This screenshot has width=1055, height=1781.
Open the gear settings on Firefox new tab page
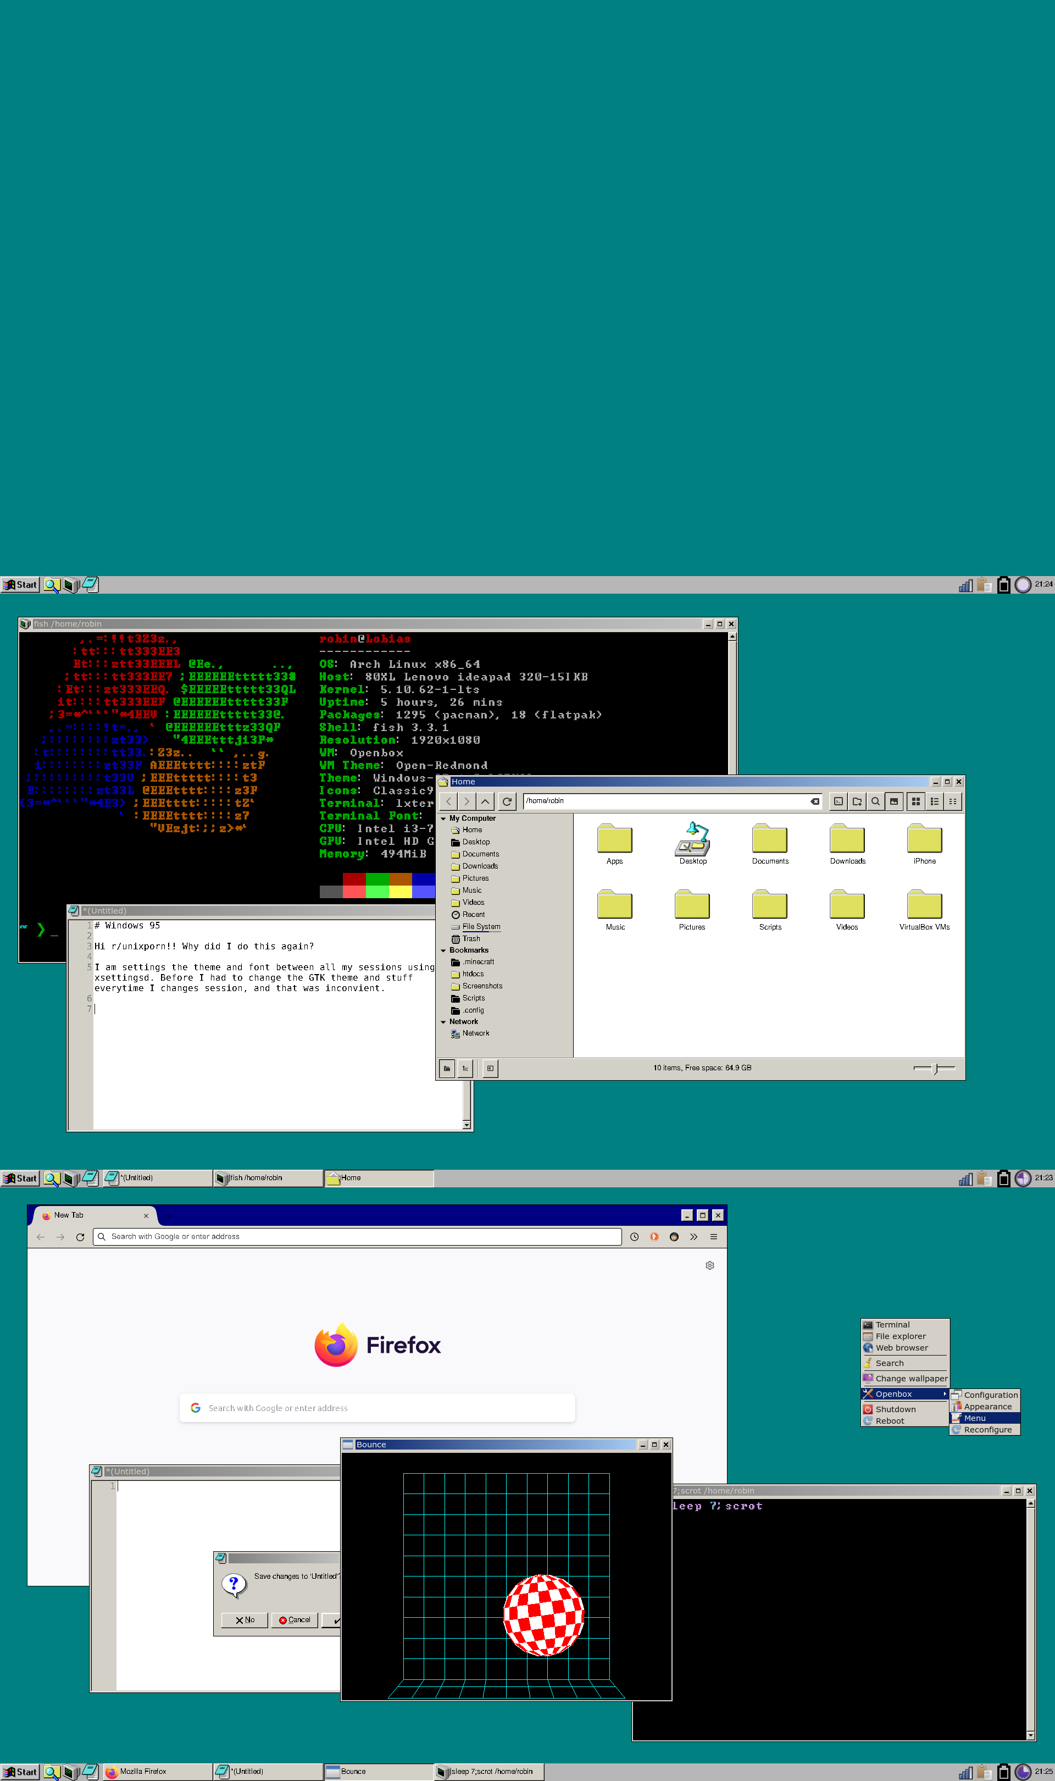pyautogui.click(x=709, y=1265)
